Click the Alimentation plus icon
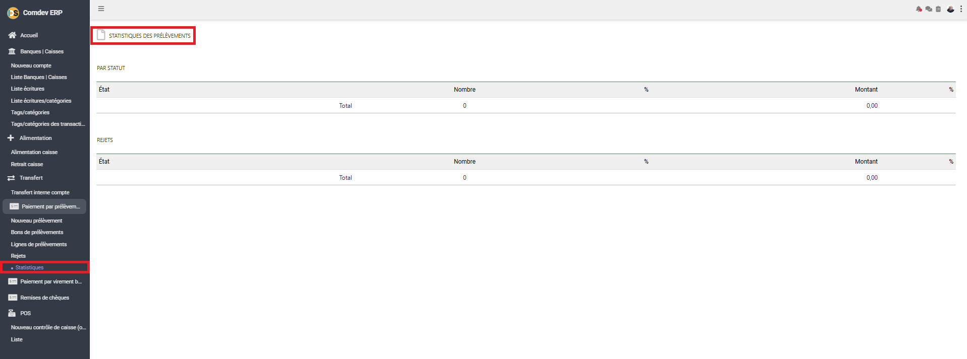The height and width of the screenshot is (359, 967). [x=11, y=138]
